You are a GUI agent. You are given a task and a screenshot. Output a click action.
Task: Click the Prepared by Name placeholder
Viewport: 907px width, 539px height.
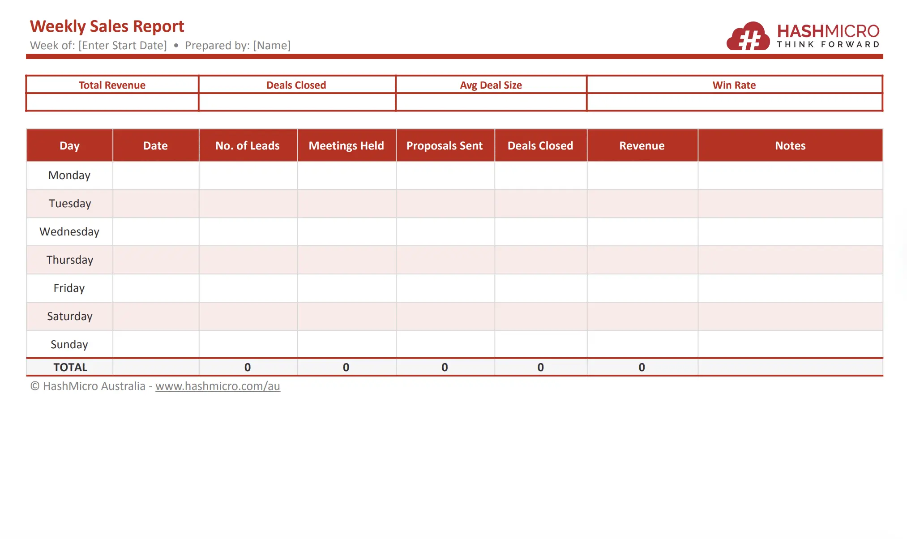point(272,46)
